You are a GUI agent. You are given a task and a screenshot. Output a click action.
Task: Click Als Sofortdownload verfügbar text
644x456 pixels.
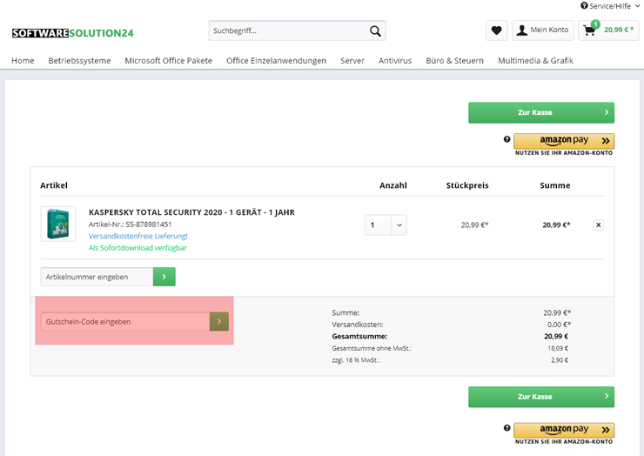click(138, 248)
